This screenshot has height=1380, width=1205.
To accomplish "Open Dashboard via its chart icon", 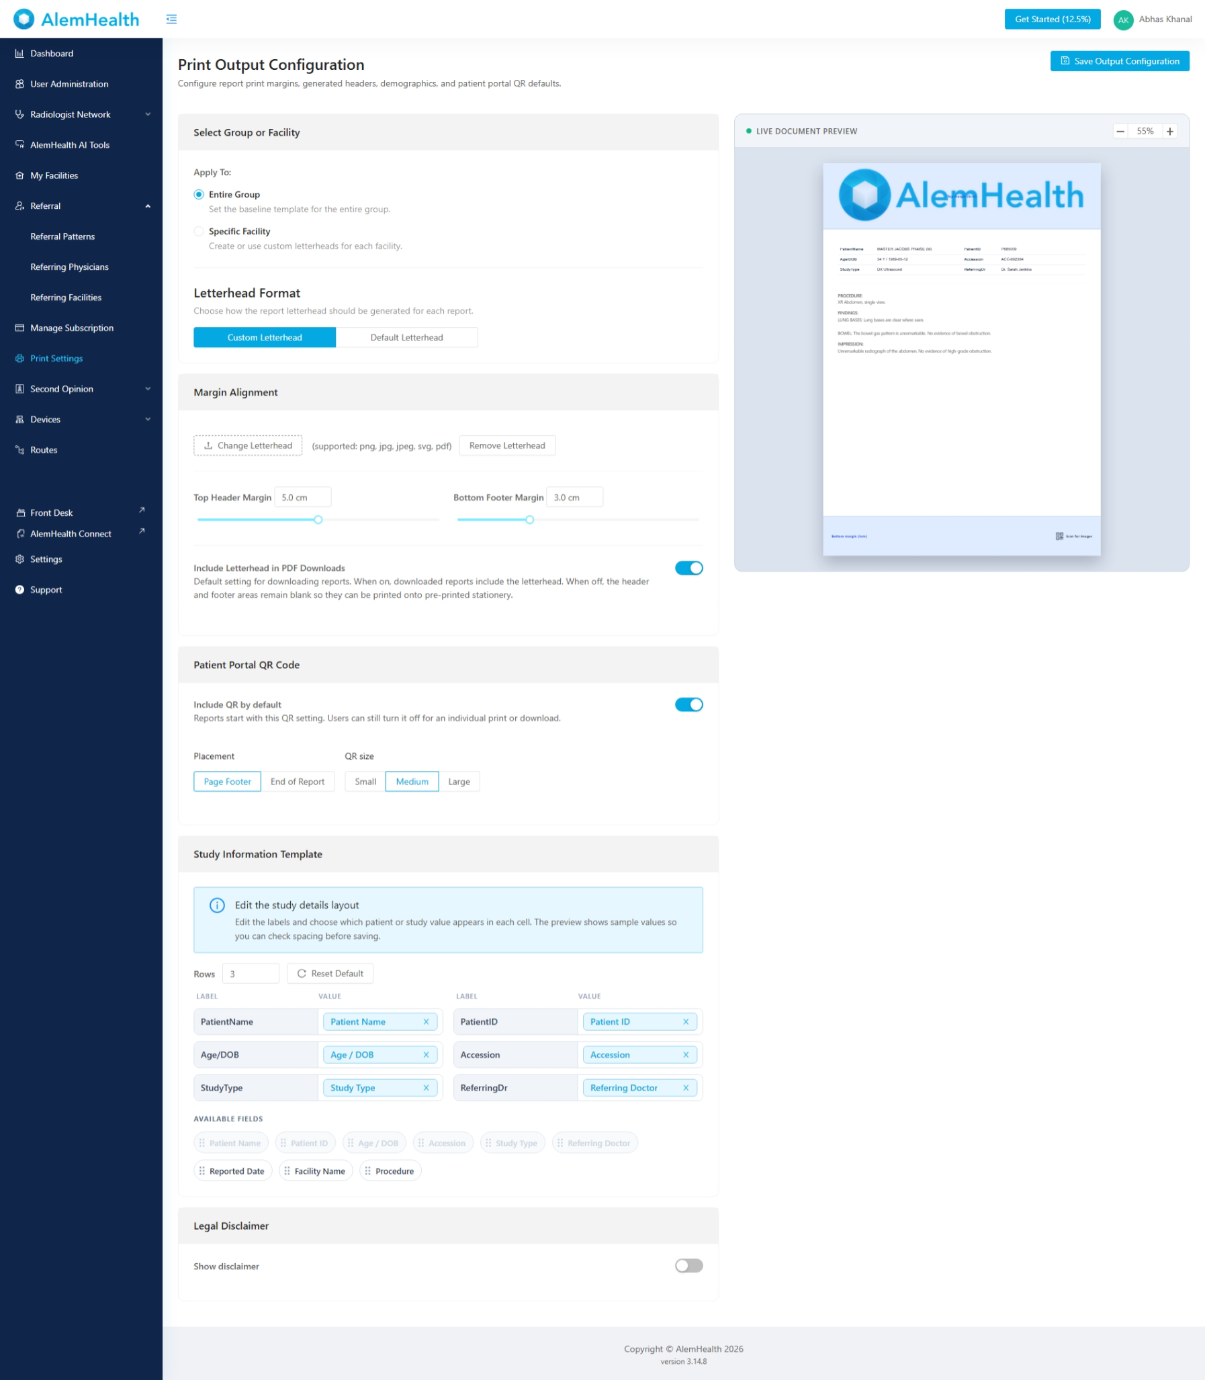I will click(x=19, y=53).
